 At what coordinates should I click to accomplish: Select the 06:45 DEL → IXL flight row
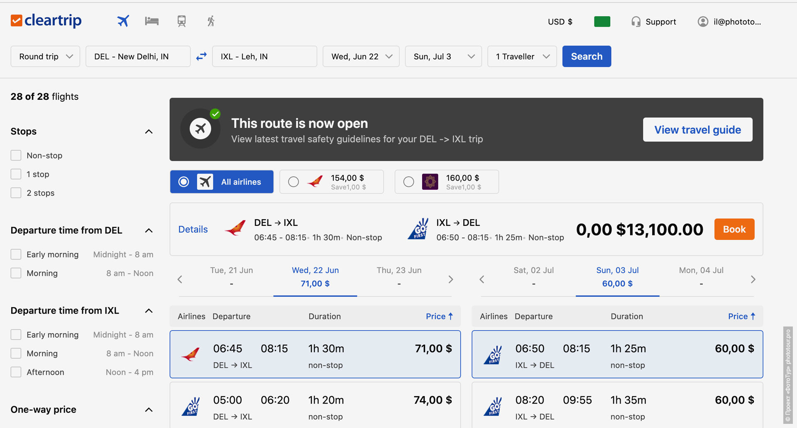(315, 354)
